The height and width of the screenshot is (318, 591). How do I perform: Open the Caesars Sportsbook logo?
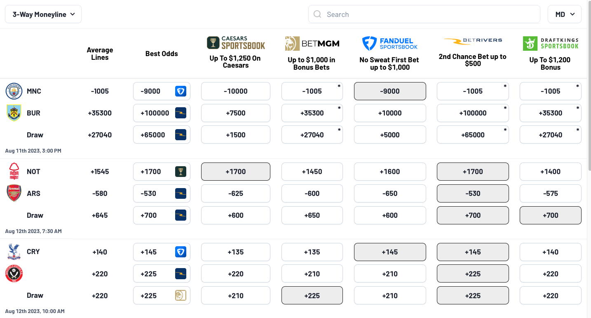pyautogui.click(x=236, y=43)
